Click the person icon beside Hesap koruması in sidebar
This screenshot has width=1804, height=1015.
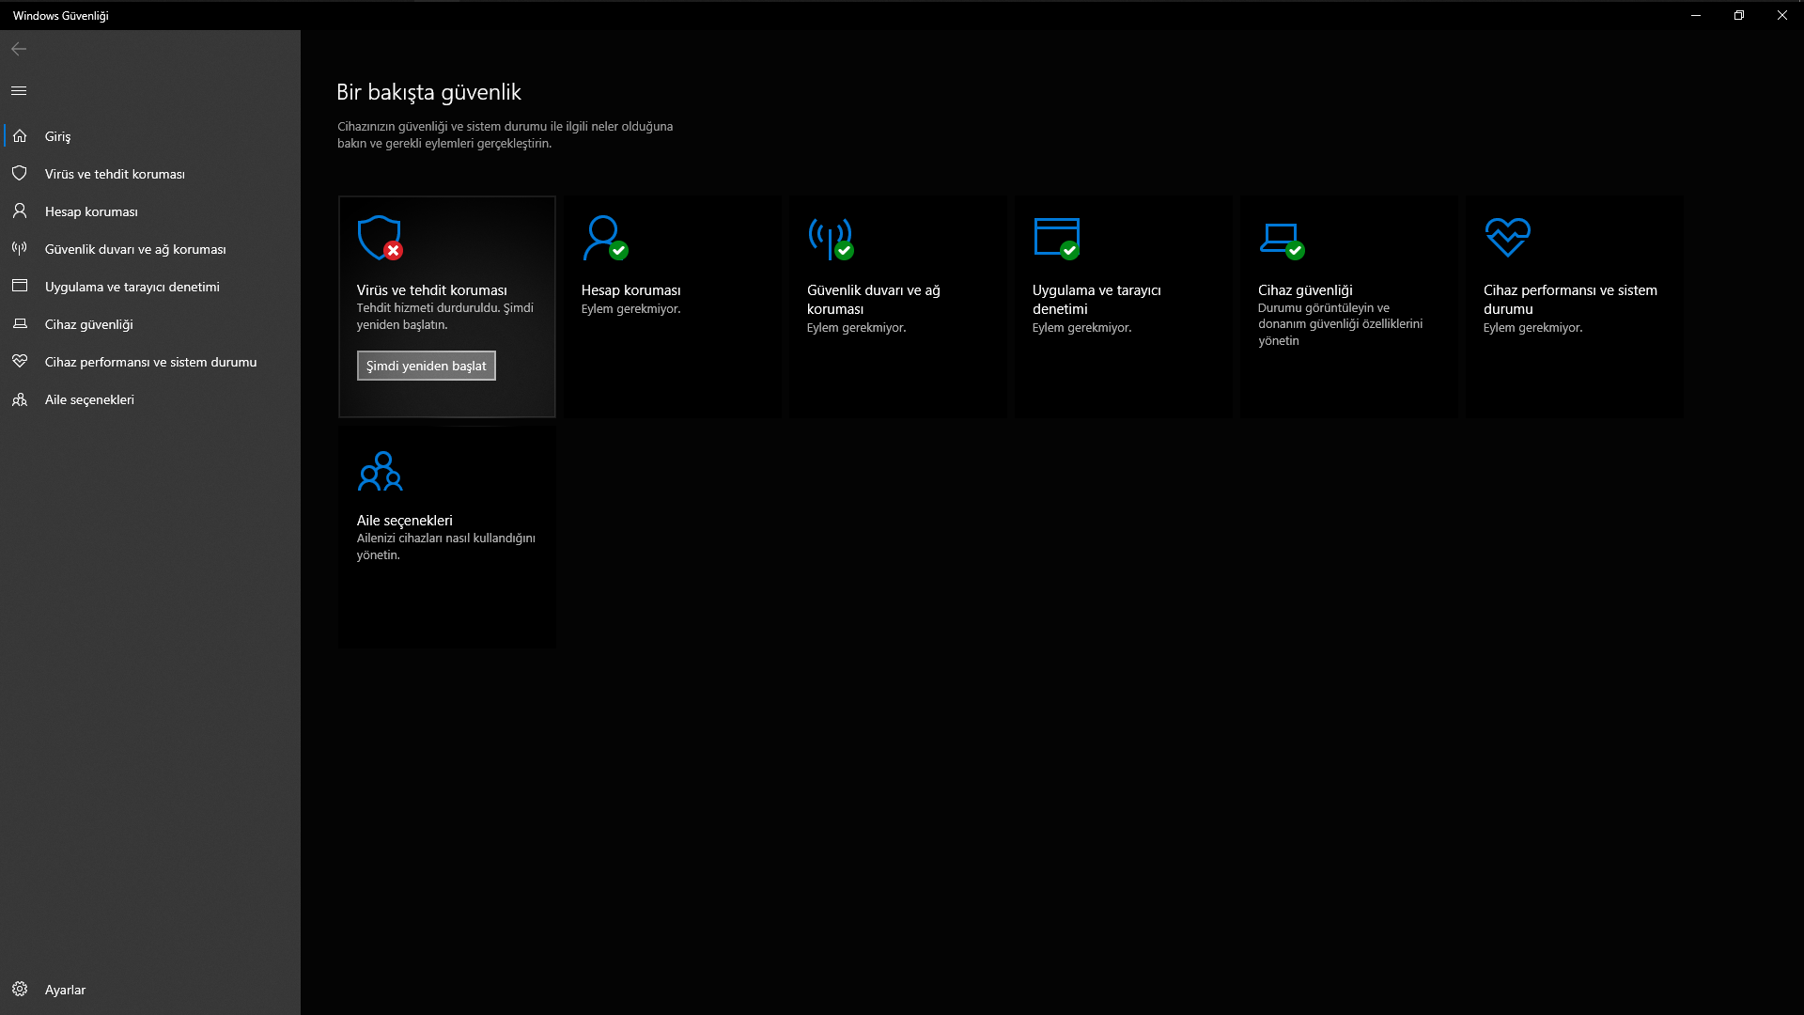point(20,211)
